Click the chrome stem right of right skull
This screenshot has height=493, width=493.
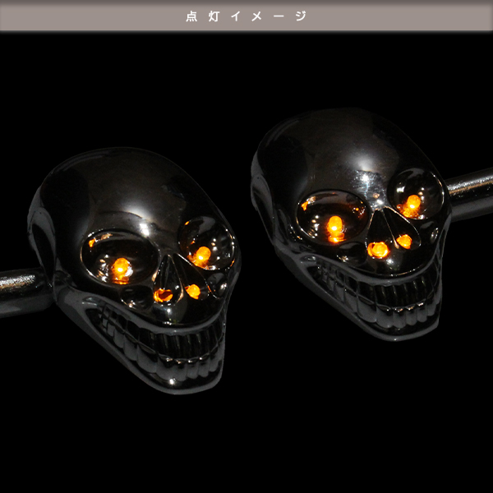pos(472,193)
